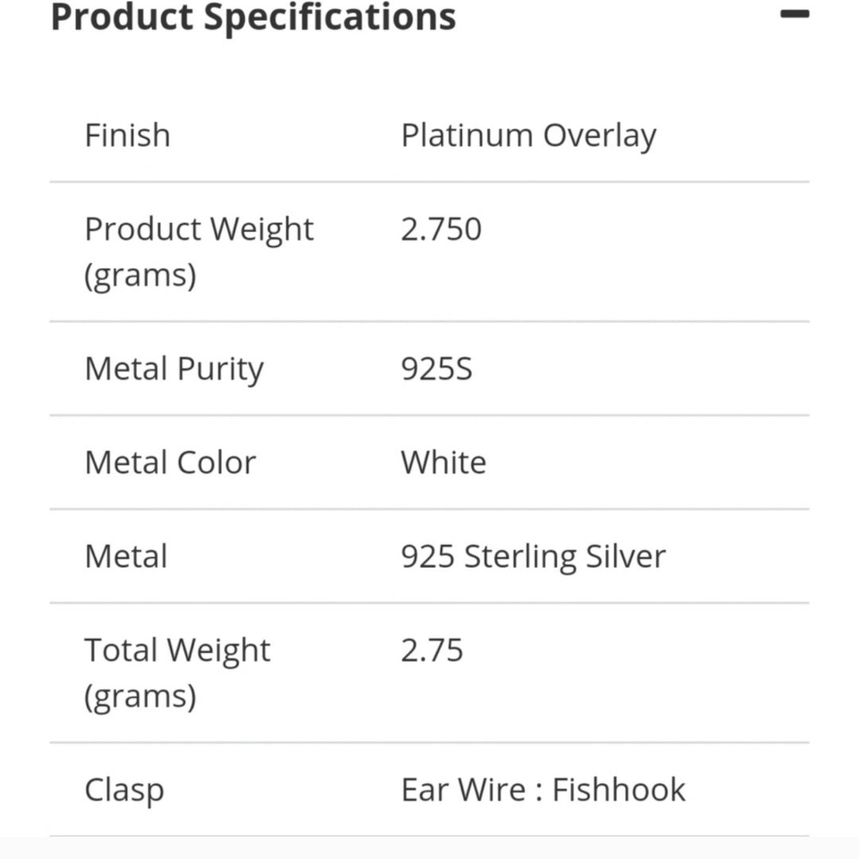The image size is (859, 859).
Task: Select the 925S purity value
Action: coord(436,368)
